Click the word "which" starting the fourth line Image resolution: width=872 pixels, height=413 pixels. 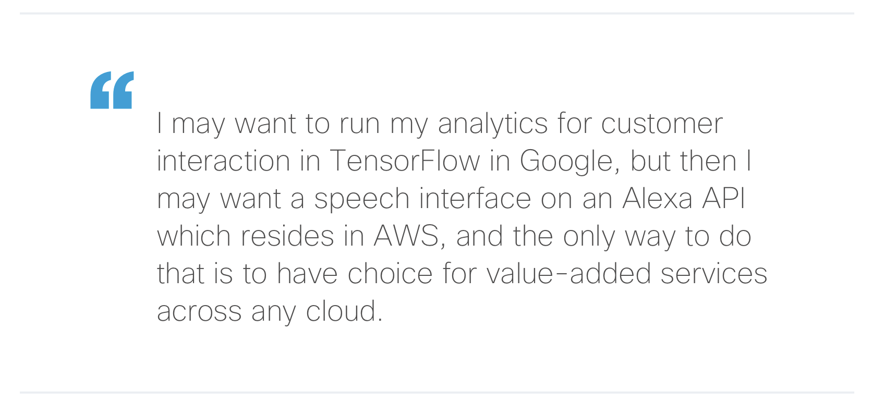(x=193, y=236)
